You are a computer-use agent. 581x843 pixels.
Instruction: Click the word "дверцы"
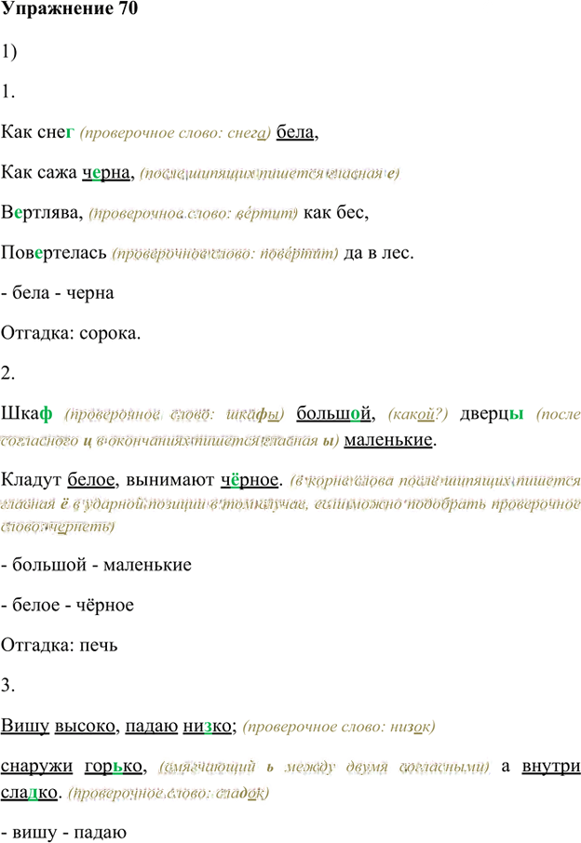coord(492,413)
